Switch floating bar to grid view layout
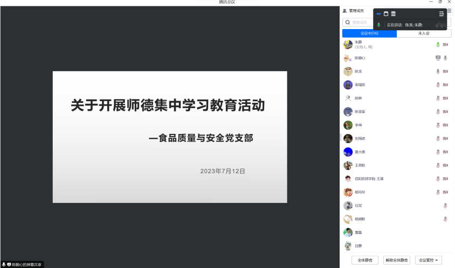Image resolution: width=455 pixels, height=268 pixels. tap(386, 13)
